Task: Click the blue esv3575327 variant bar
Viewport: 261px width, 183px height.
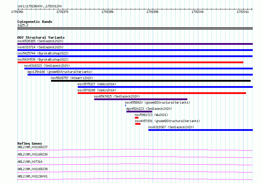Action: coord(165,87)
